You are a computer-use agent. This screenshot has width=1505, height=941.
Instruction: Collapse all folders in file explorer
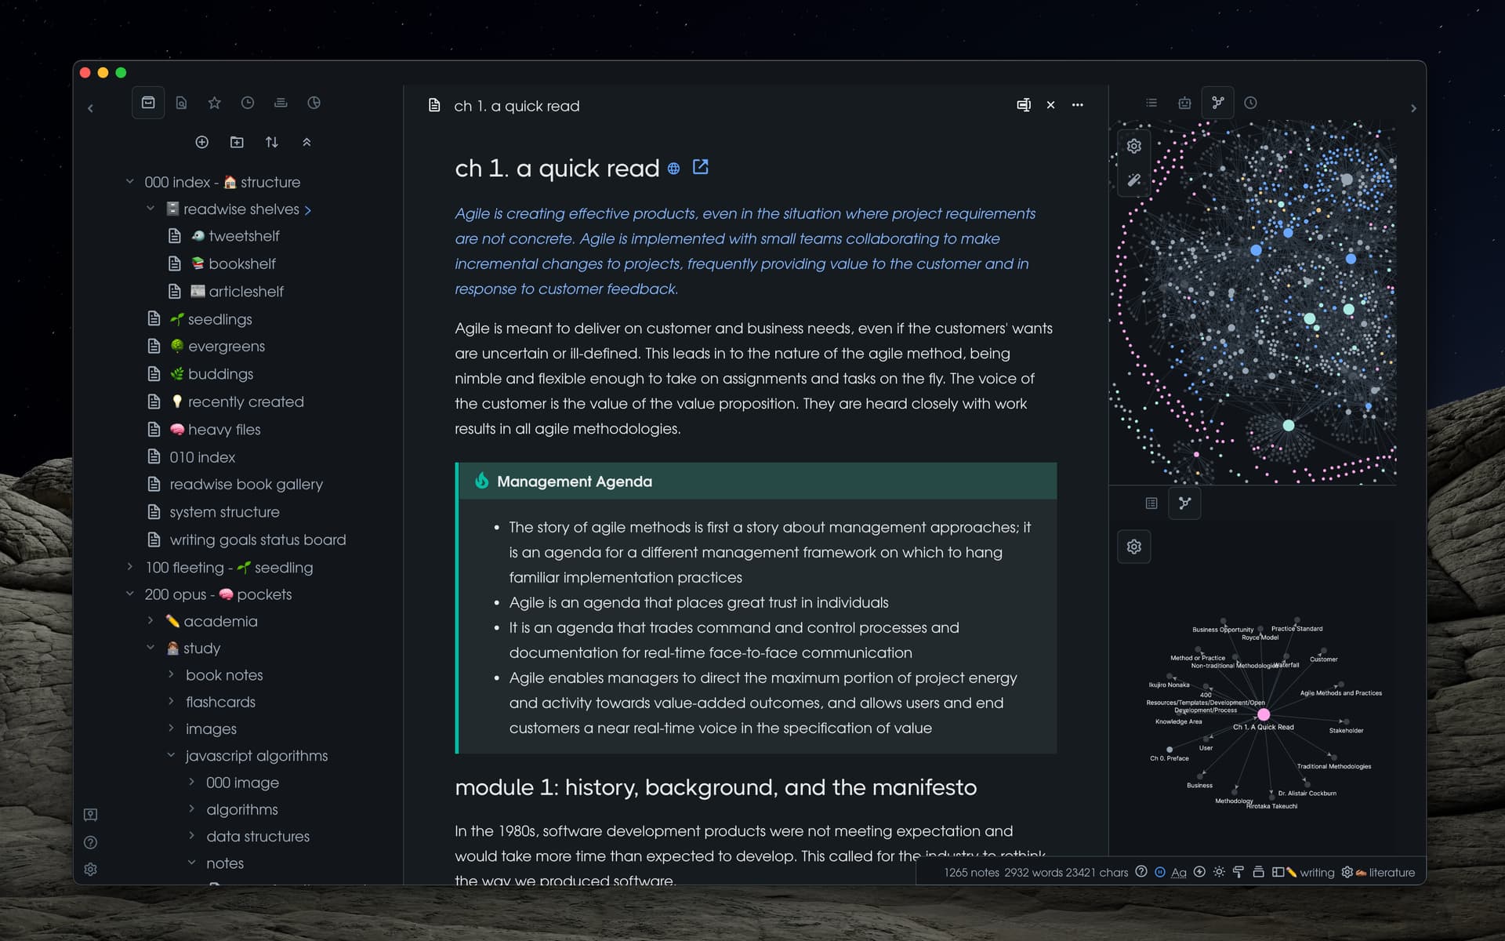click(x=306, y=142)
